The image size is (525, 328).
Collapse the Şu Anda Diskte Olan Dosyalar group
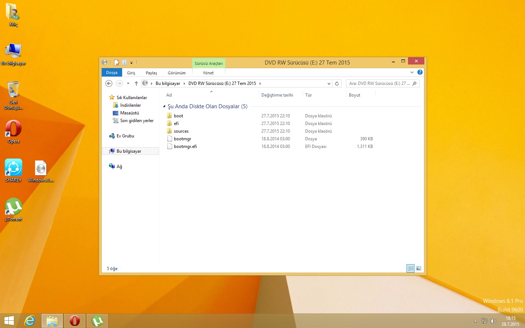pyautogui.click(x=164, y=106)
